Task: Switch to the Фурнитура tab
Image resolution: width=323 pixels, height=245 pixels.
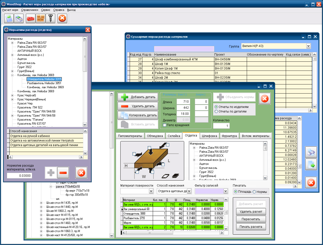Action: click(x=229, y=136)
